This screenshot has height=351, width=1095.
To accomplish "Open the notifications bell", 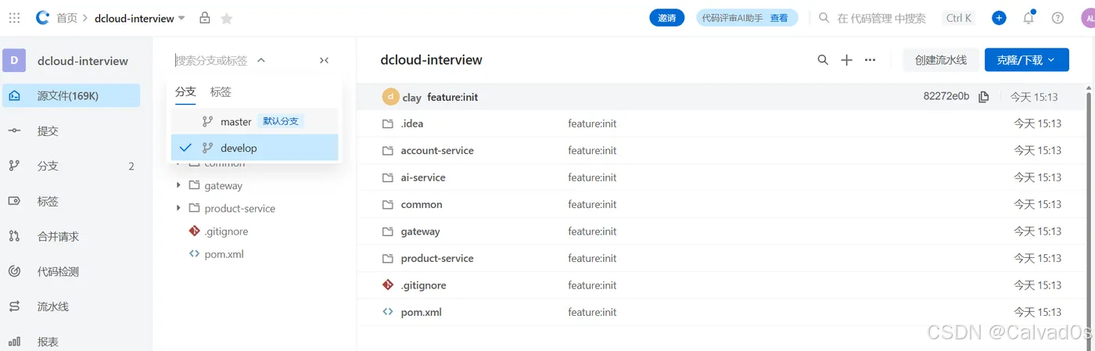I will pyautogui.click(x=1029, y=18).
